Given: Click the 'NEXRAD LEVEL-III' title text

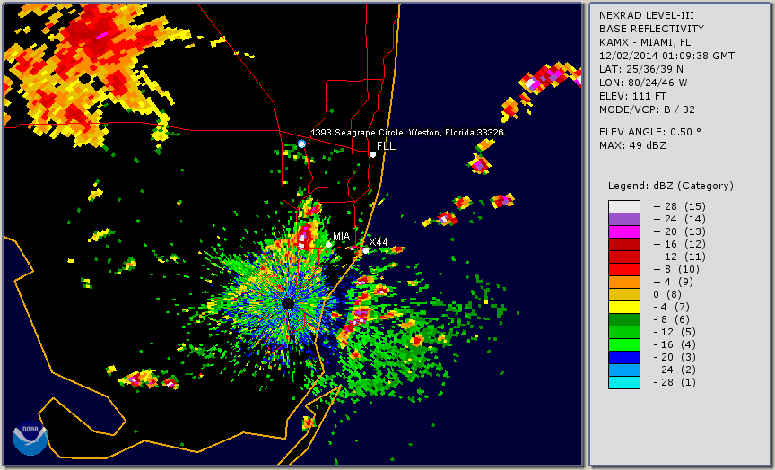Looking at the screenshot, I should click(647, 15).
